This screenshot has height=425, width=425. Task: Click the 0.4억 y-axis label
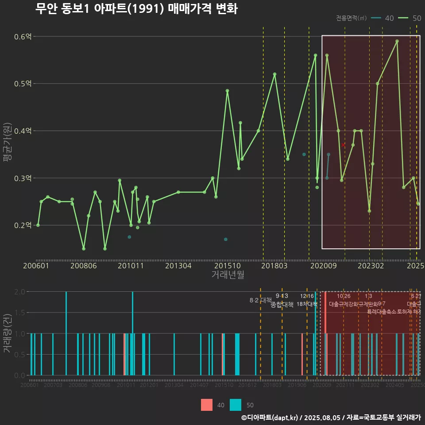(23, 131)
